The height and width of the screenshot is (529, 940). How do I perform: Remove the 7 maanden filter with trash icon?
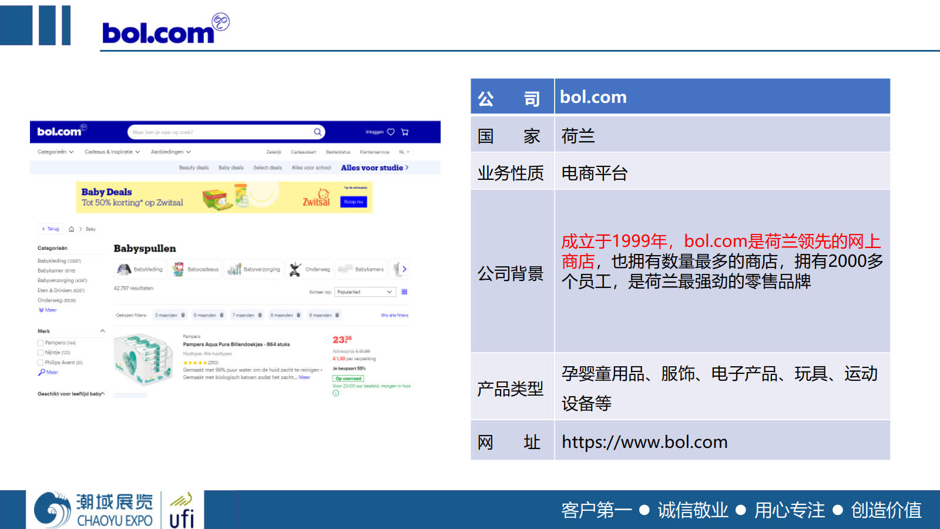tap(260, 315)
